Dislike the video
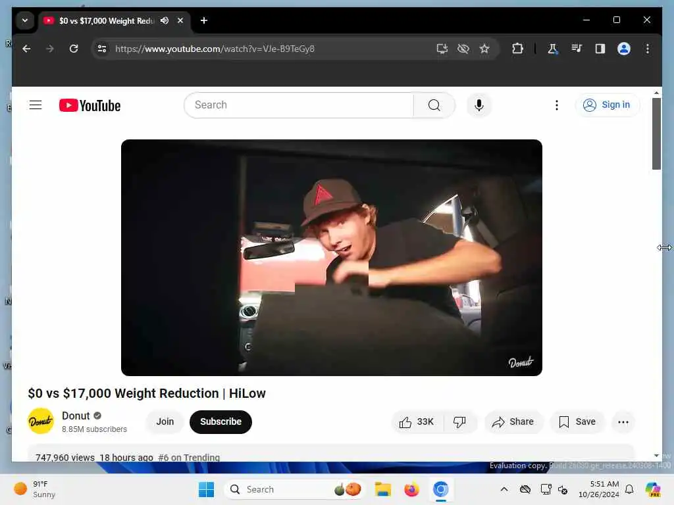 459,422
